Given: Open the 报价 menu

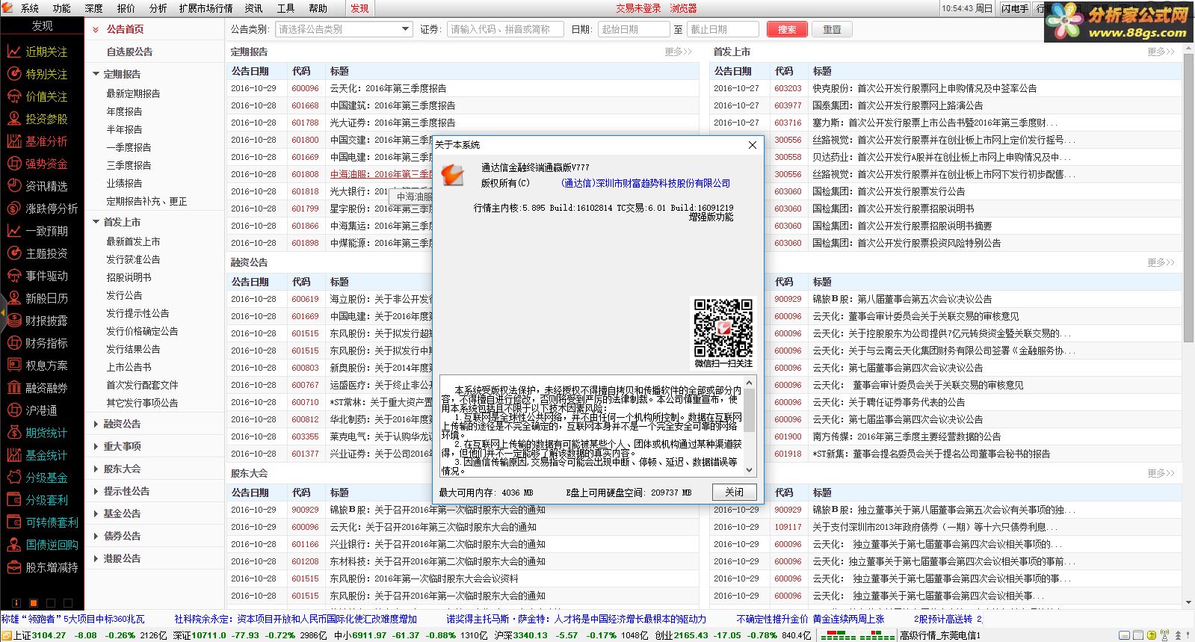Looking at the screenshot, I should pos(126,8).
